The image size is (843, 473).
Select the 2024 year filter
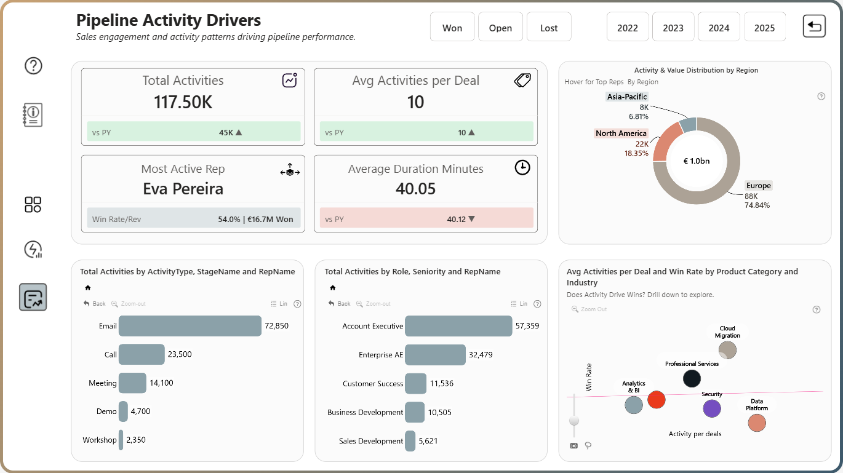tap(719, 27)
